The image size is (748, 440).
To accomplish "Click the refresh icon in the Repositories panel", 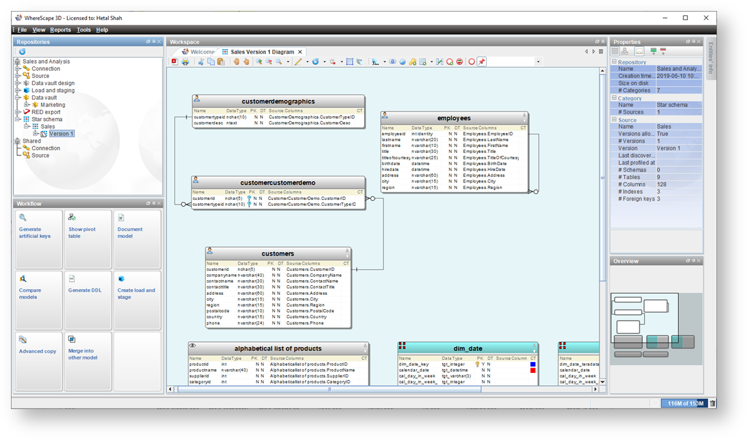I will click(x=22, y=52).
